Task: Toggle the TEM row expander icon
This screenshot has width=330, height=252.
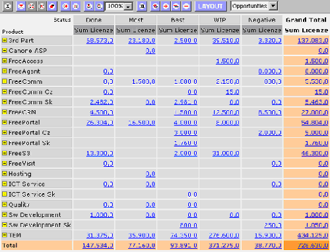Action: tap(5, 235)
